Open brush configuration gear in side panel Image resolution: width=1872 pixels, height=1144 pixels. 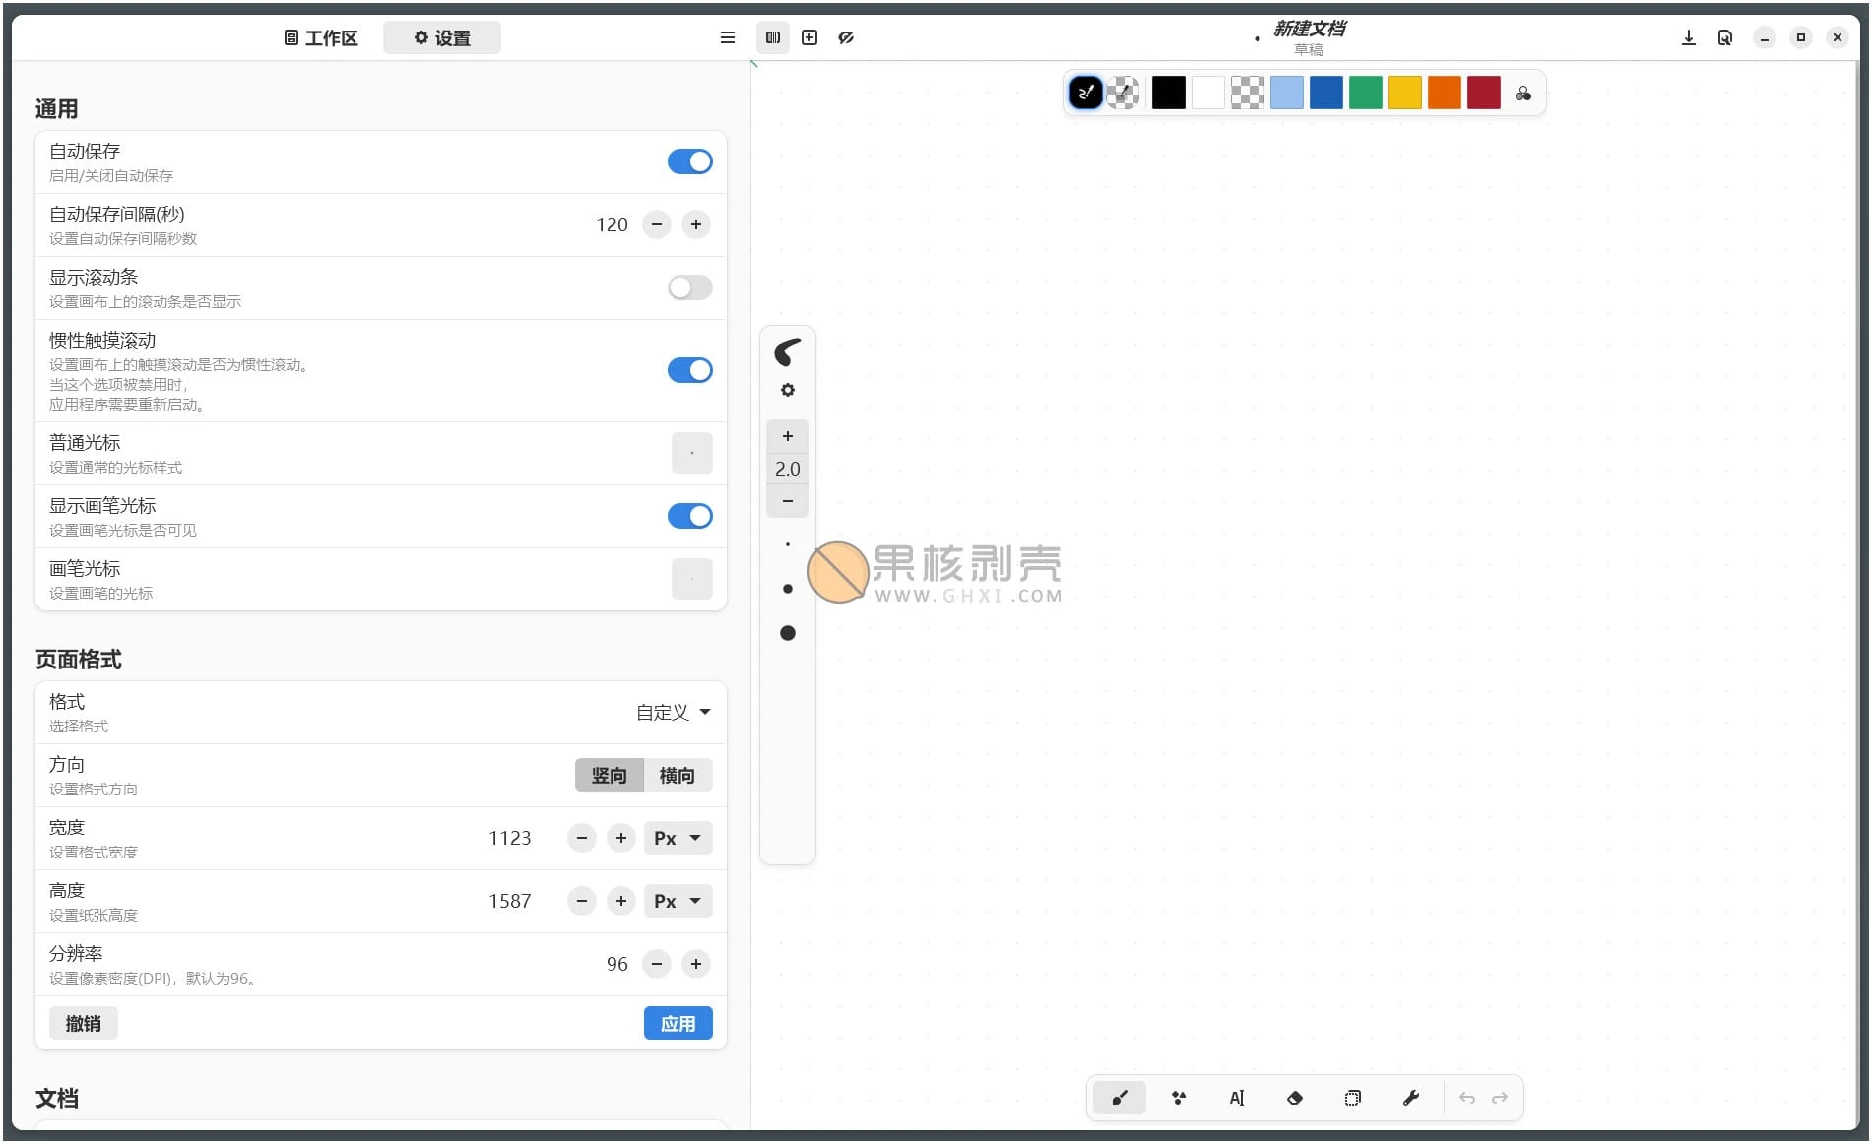tap(787, 390)
